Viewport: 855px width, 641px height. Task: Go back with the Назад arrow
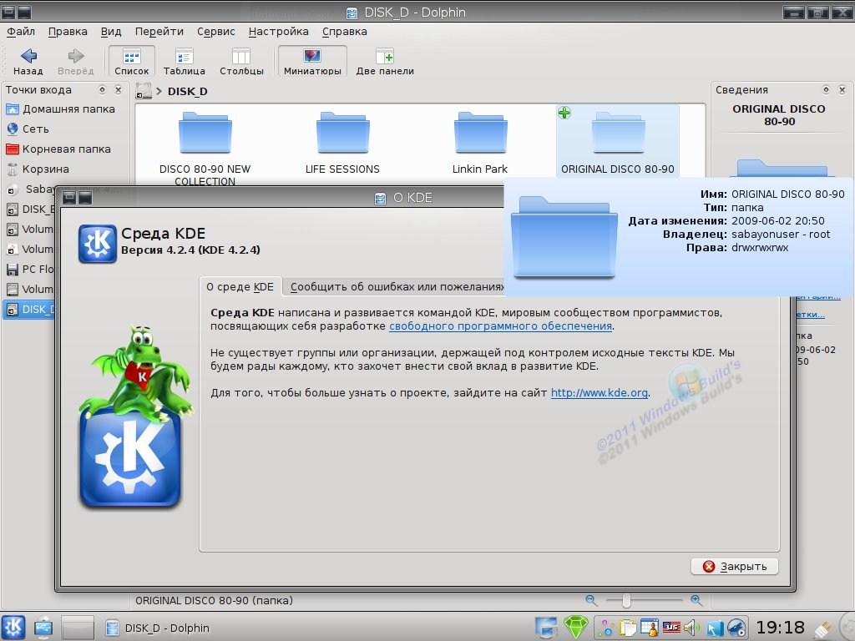(x=28, y=61)
